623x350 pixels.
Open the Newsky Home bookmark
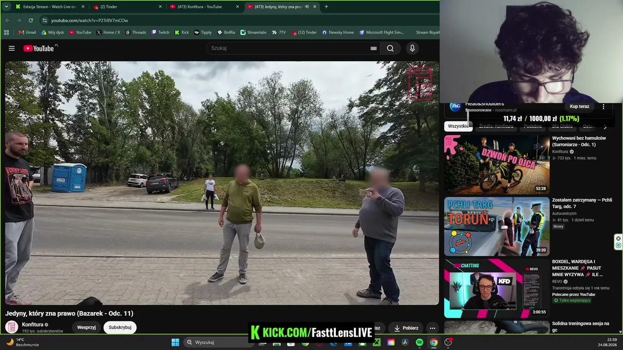point(338,33)
